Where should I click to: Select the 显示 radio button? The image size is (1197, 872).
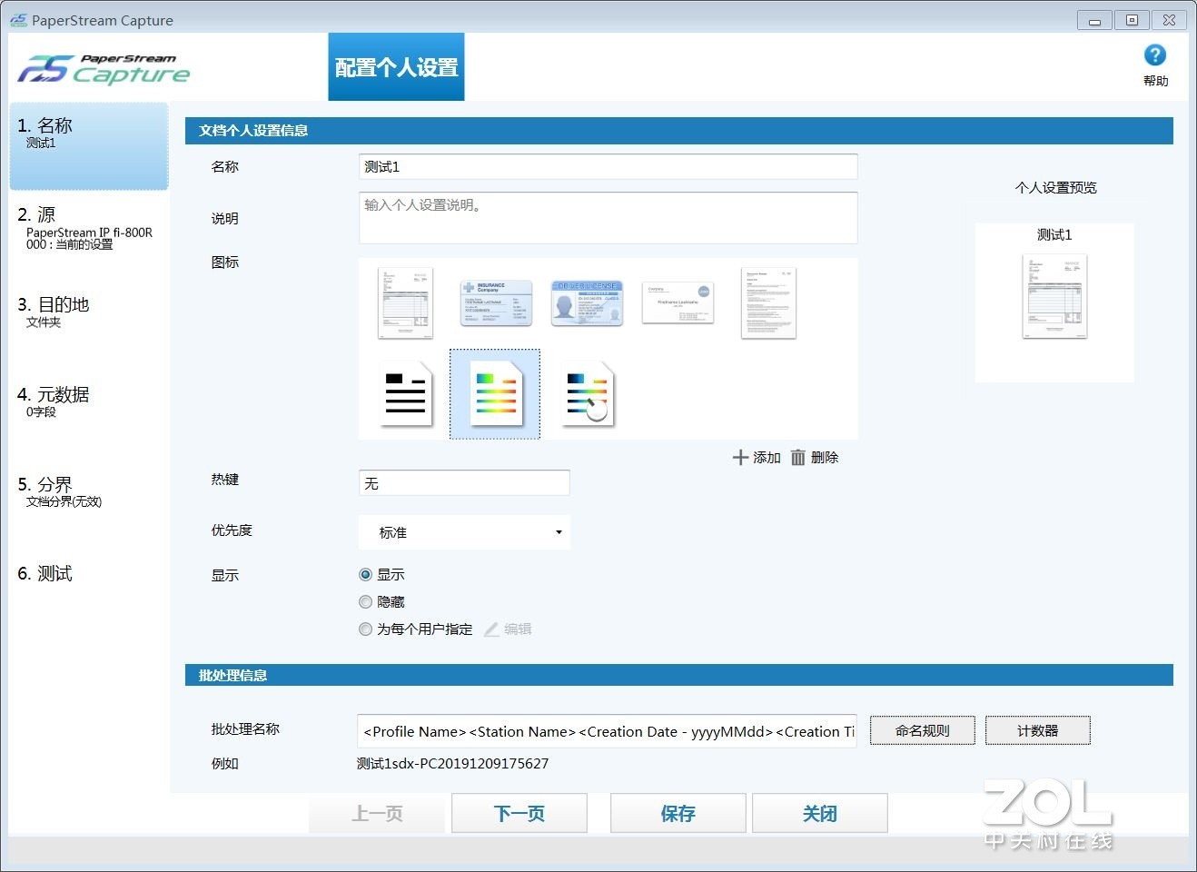(x=366, y=575)
